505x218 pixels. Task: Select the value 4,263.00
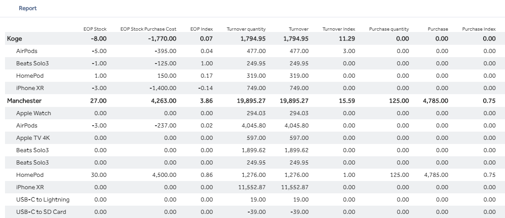(x=164, y=101)
